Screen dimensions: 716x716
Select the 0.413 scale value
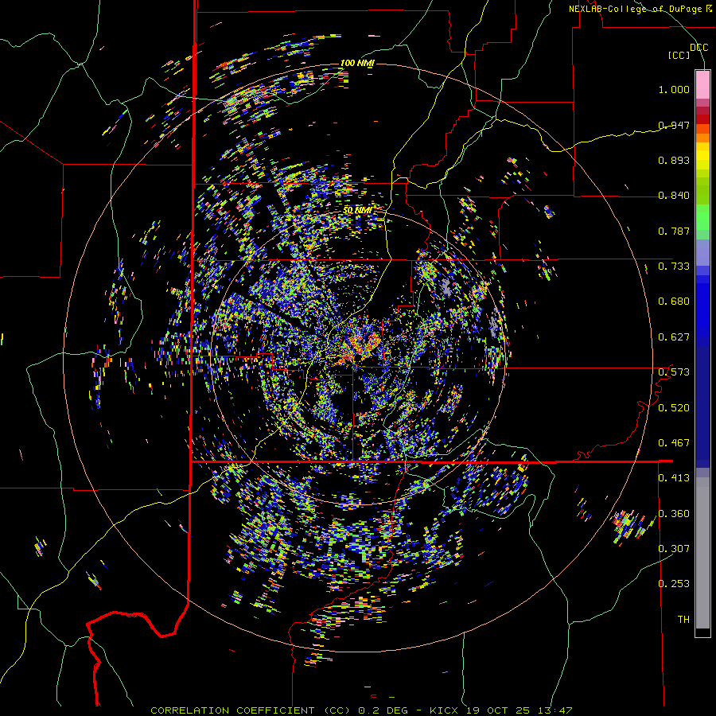coord(674,478)
